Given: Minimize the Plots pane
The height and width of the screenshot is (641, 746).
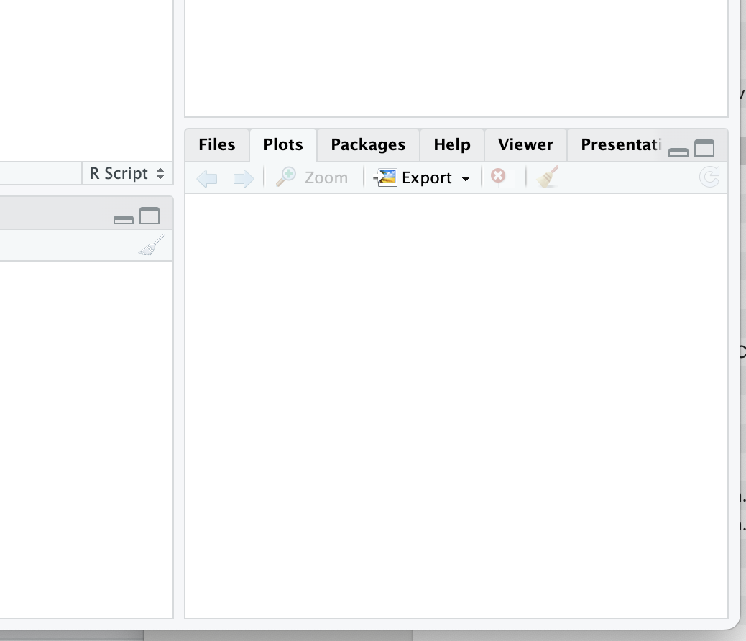Looking at the screenshot, I should click(678, 150).
